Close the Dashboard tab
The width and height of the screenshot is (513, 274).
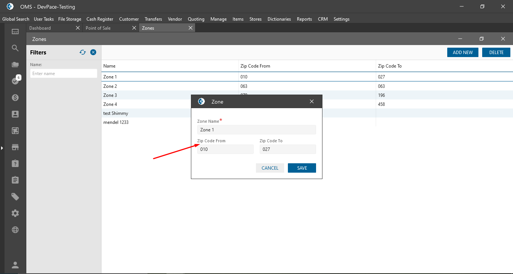click(x=78, y=28)
